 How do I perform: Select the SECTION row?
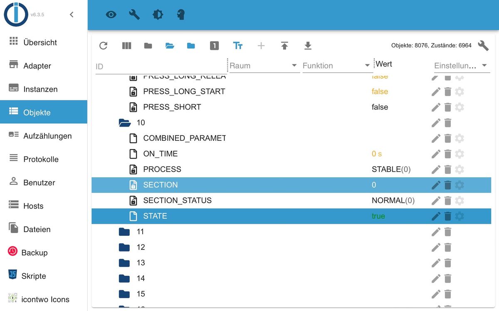291,185
